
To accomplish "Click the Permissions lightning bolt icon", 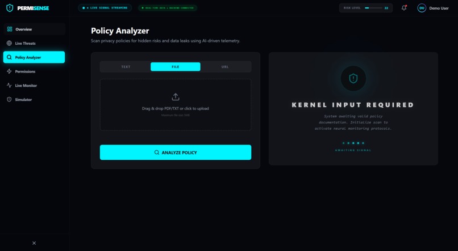I will [9, 71].
